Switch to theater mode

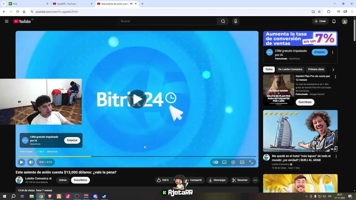point(242,162)
